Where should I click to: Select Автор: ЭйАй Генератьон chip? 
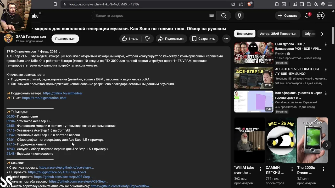pyautogui.click(x=279, y=34)
